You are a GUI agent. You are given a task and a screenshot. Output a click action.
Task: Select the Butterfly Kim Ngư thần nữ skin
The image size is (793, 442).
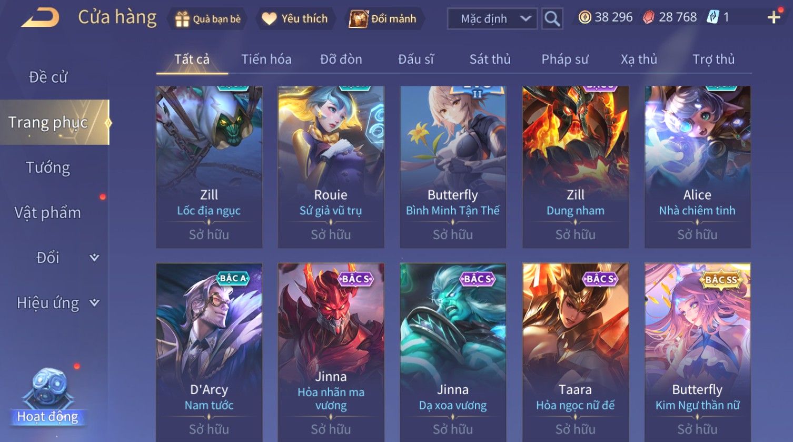click(x=697, y=352)
